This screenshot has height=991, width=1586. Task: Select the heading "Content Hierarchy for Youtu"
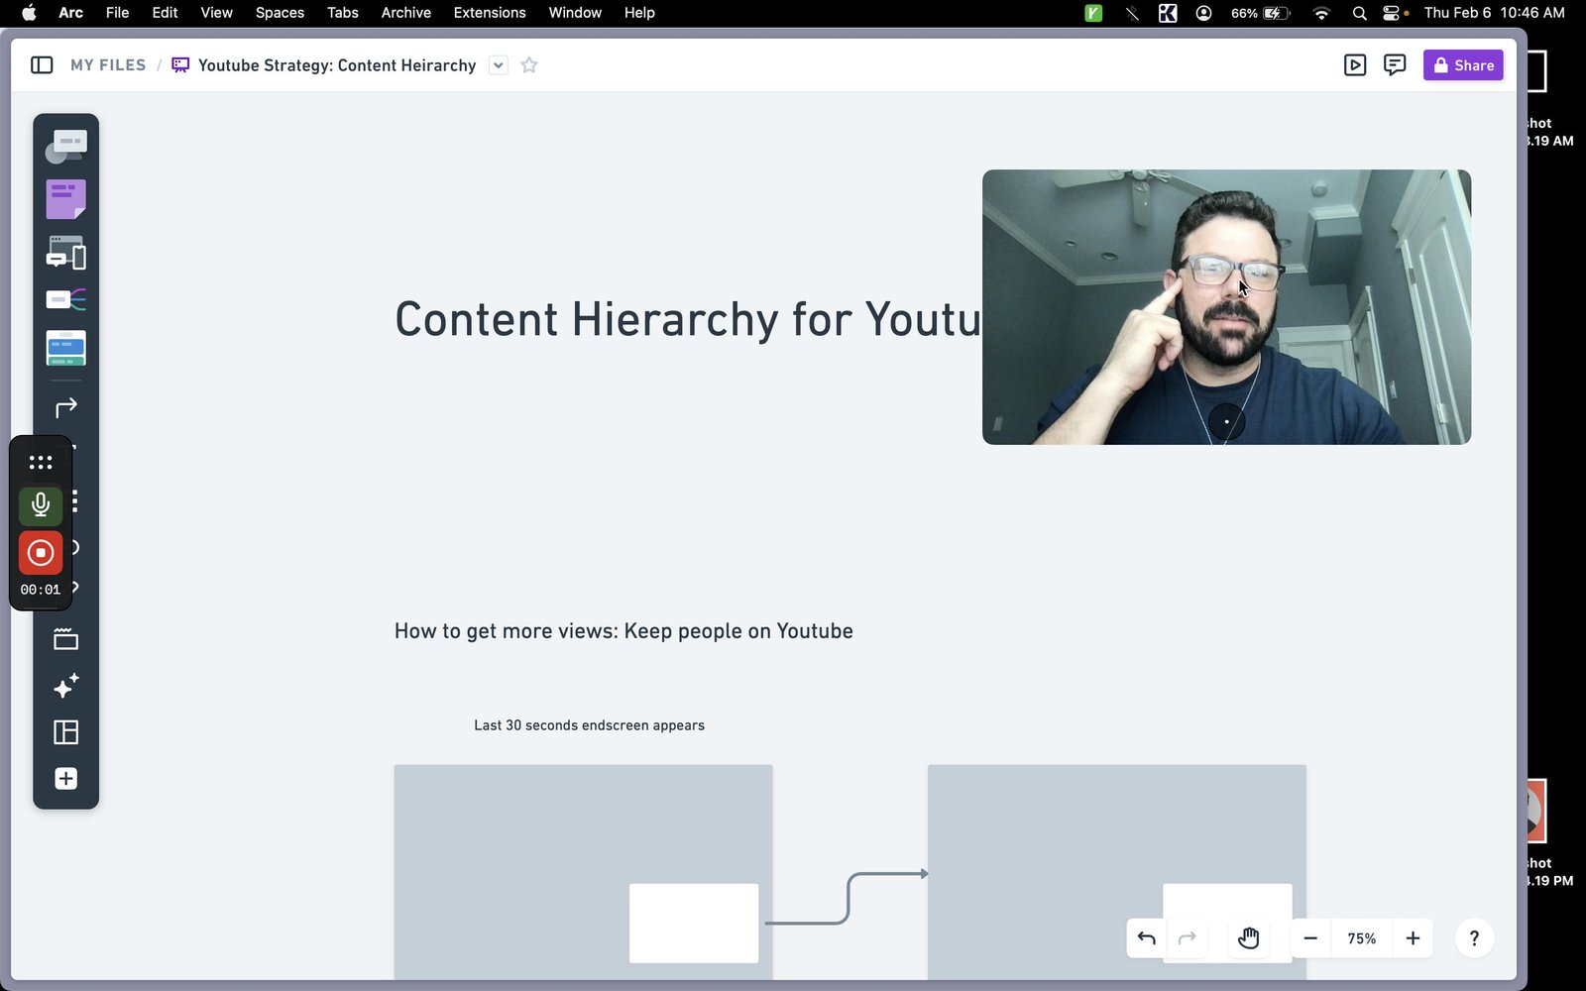[688, 320]
